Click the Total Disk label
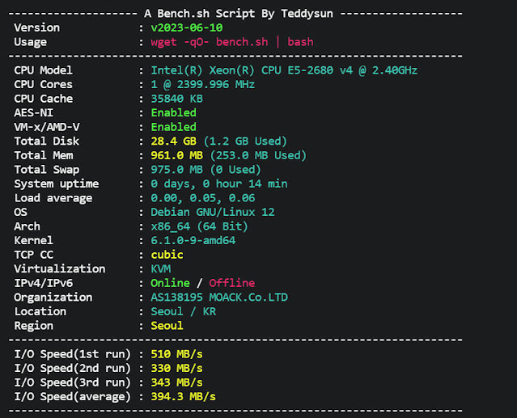Viewport: 517px width, 418px height. tap(46, 141)
